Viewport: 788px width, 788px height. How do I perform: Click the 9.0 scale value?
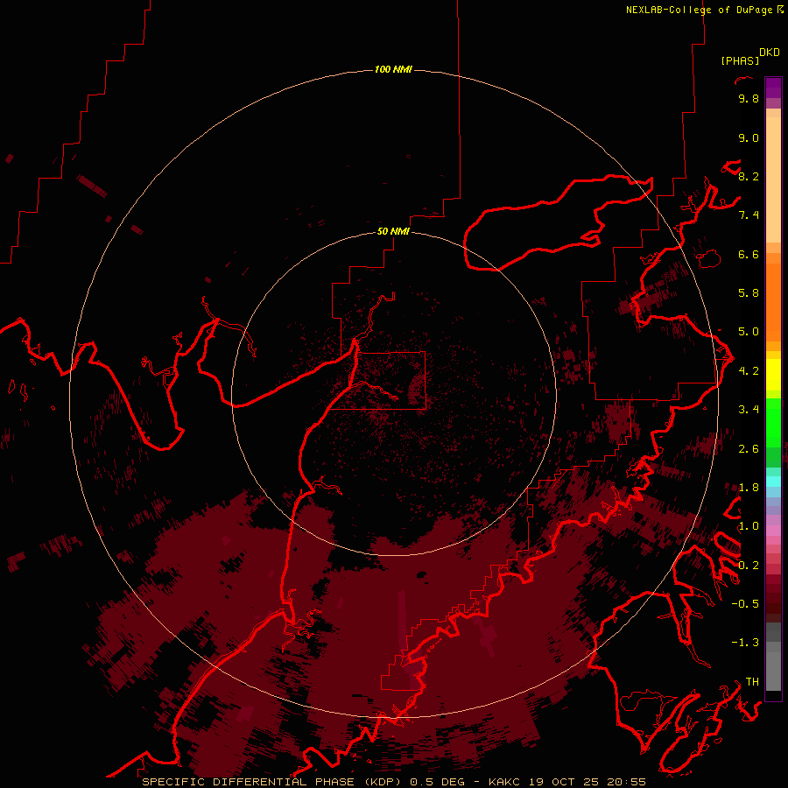749,137
